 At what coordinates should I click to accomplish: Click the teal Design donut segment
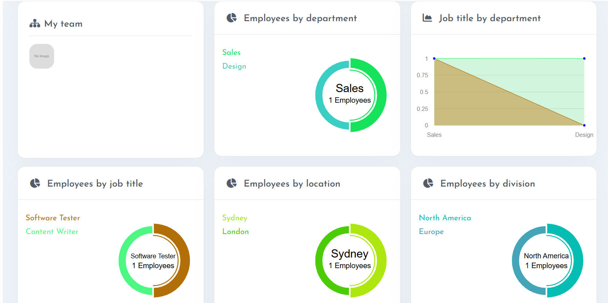tap(320, 95)
